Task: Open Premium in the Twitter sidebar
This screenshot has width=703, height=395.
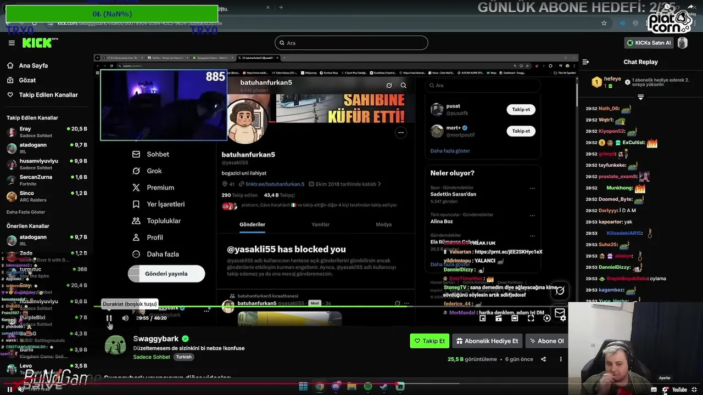Action: [x=153, y=188]
